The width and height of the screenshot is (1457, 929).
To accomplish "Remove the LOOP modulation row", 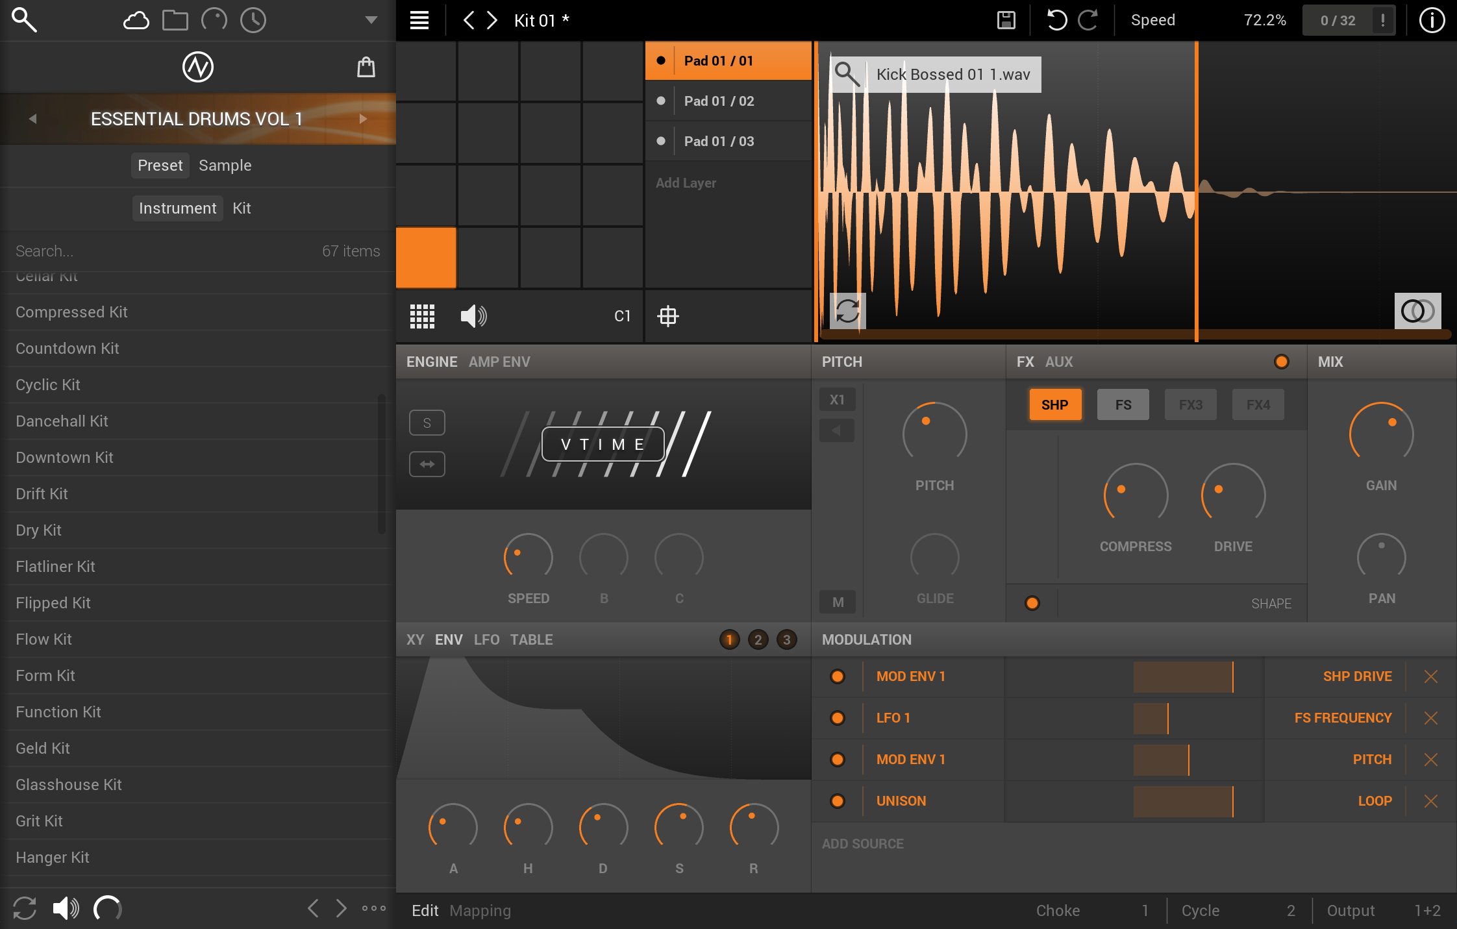I will click(x=1430, y=801).
